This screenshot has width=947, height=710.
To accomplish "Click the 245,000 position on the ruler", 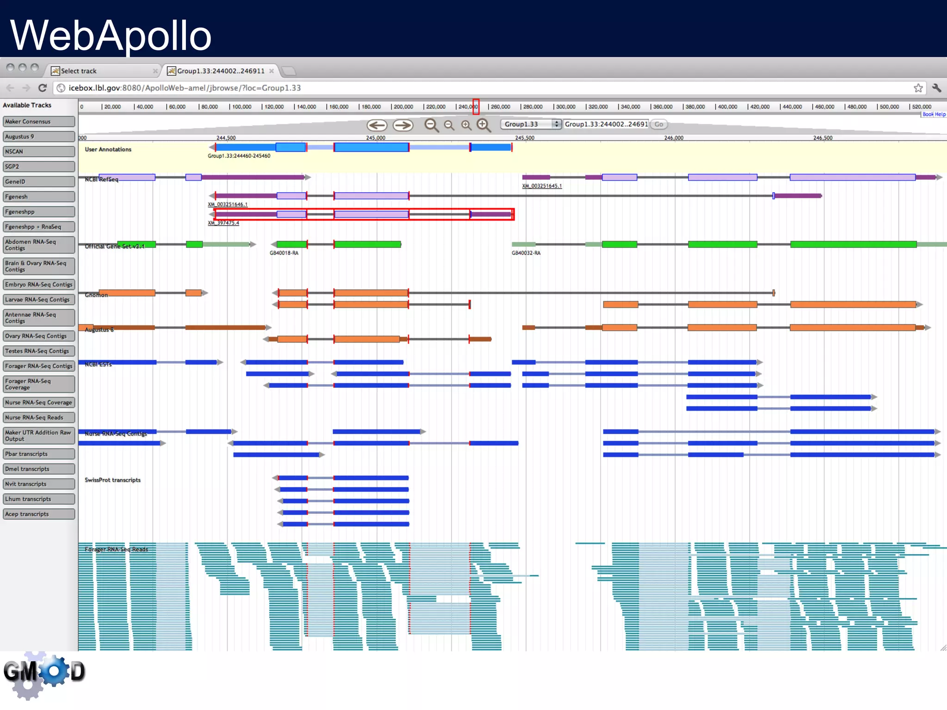I will coord(375,138).
